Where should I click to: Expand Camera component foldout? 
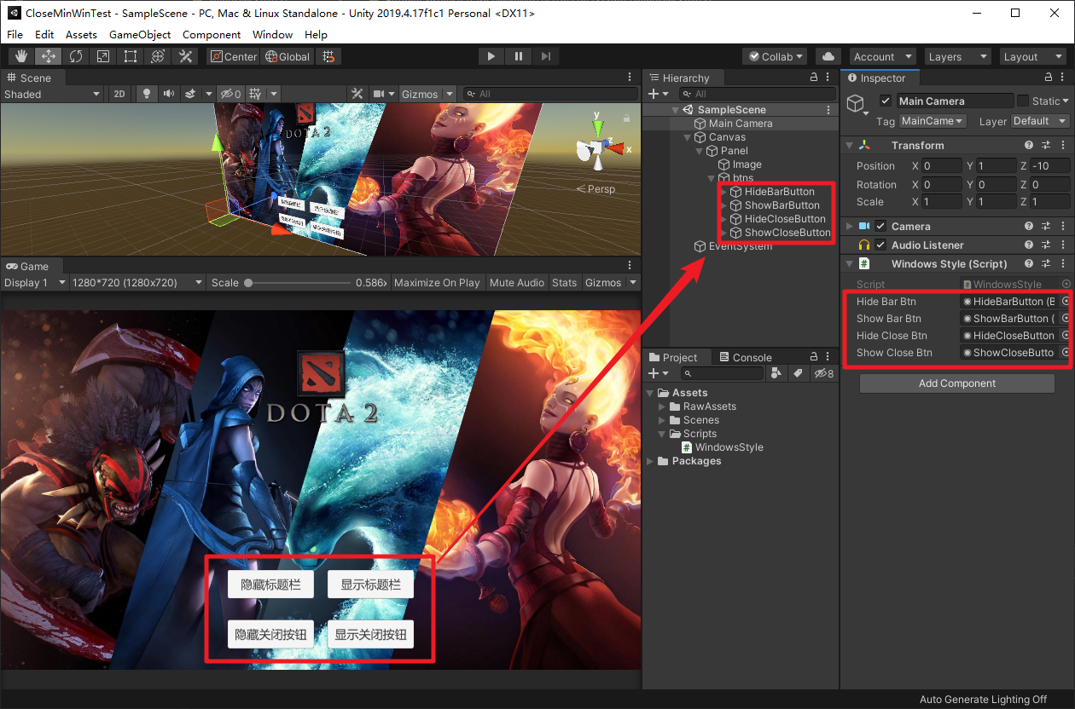point(849,226)
